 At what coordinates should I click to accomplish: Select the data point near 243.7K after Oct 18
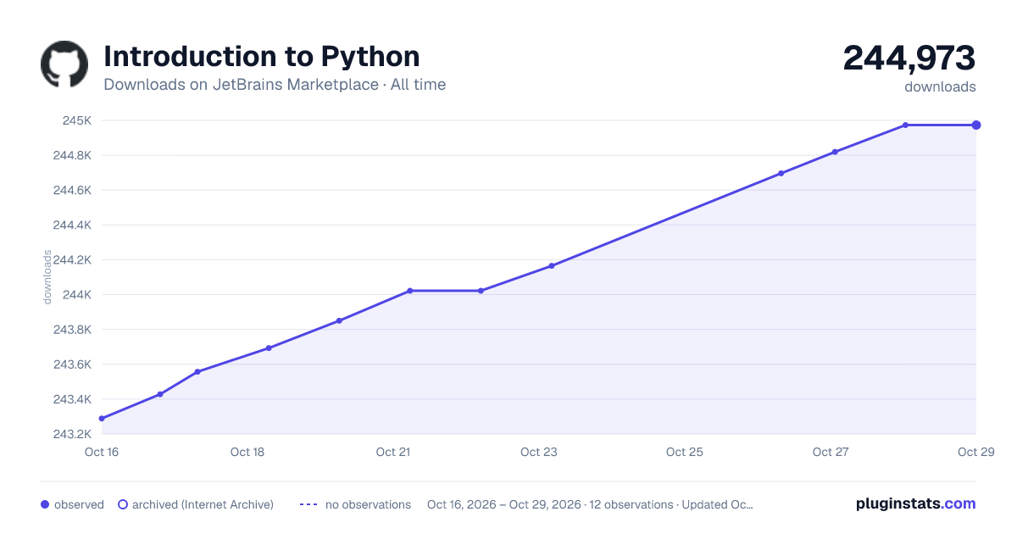tap(269, 348)
